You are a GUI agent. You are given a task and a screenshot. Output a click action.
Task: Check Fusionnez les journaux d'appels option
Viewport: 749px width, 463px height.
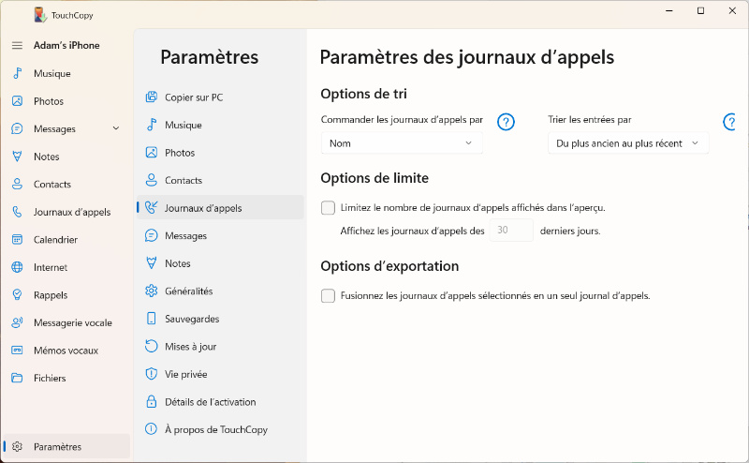coord(328,296)
